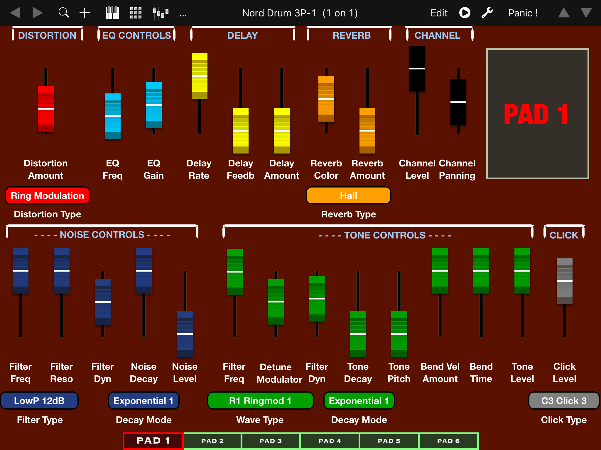Image resolution: width=601 pixels, height=450 pixels.
Task: Open settings with the wrench icon
Action: 487,13
